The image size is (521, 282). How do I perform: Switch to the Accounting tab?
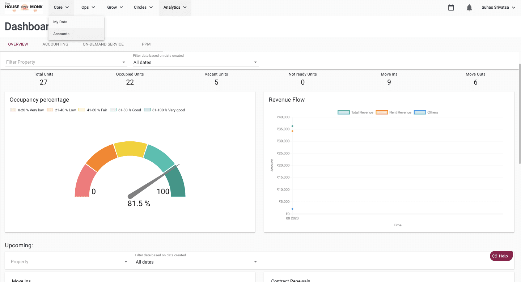[55, 44]
